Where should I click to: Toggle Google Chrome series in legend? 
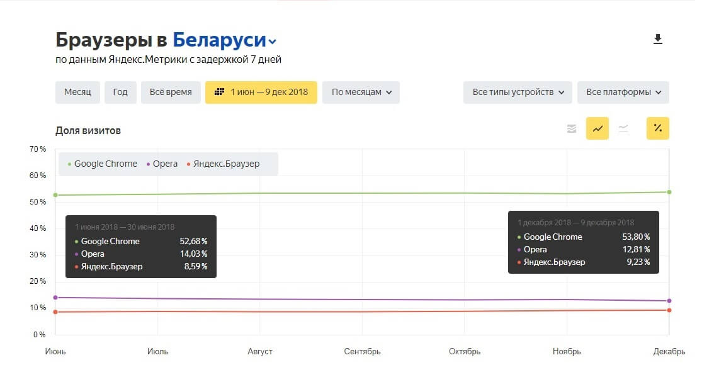[105, 164]
